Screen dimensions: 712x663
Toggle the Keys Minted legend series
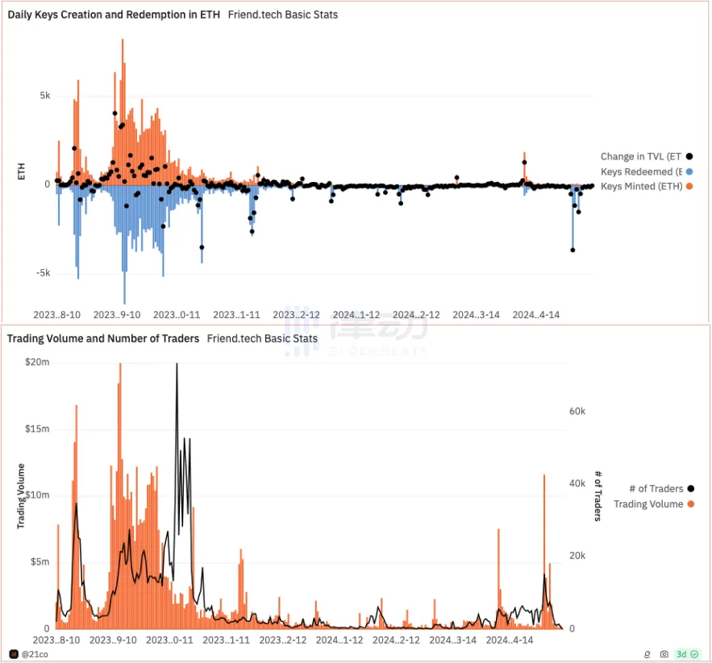click(x=641, y=186)
